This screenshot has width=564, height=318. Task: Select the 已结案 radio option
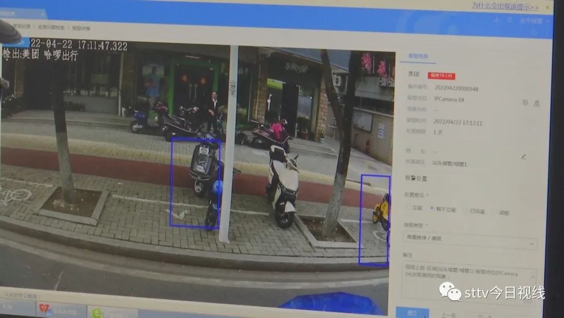(465, 210)
